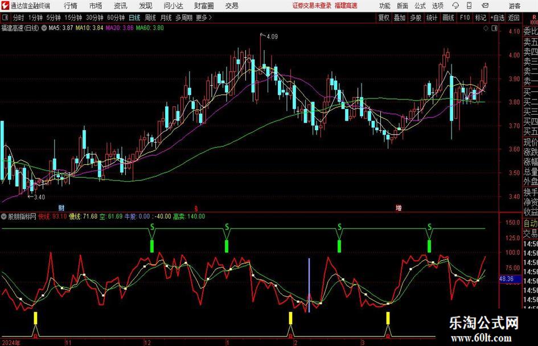Click the 通达信 red logo icon
Screen dimensions: 538x346
[x=5, y=6]
